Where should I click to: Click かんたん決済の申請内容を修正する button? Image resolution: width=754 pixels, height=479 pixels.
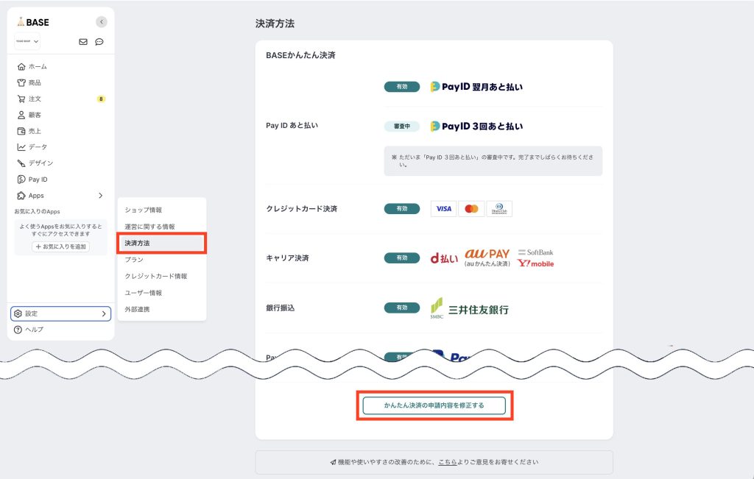coord(434,405)
